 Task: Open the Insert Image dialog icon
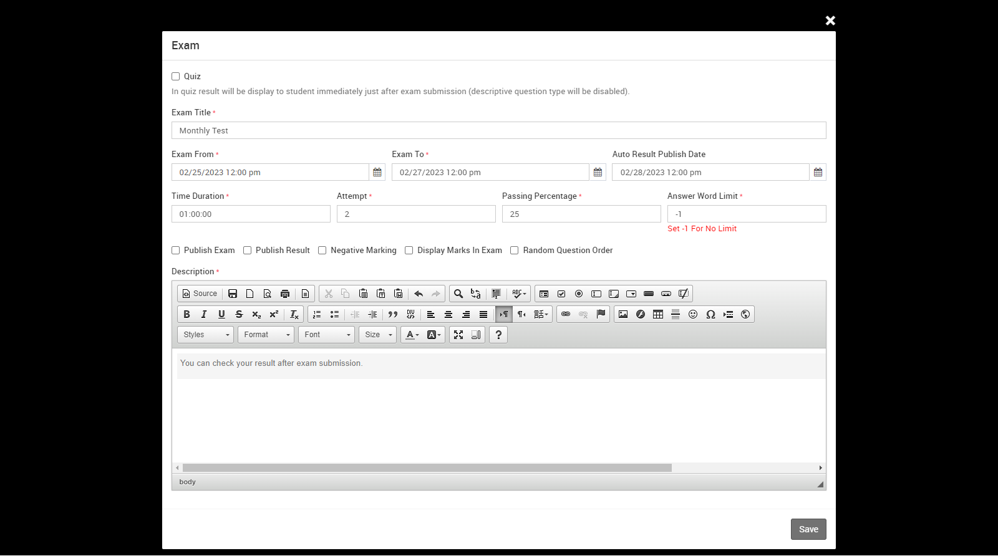point(623,314)
